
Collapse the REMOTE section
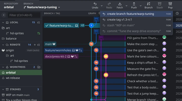(x=3, y=45)
